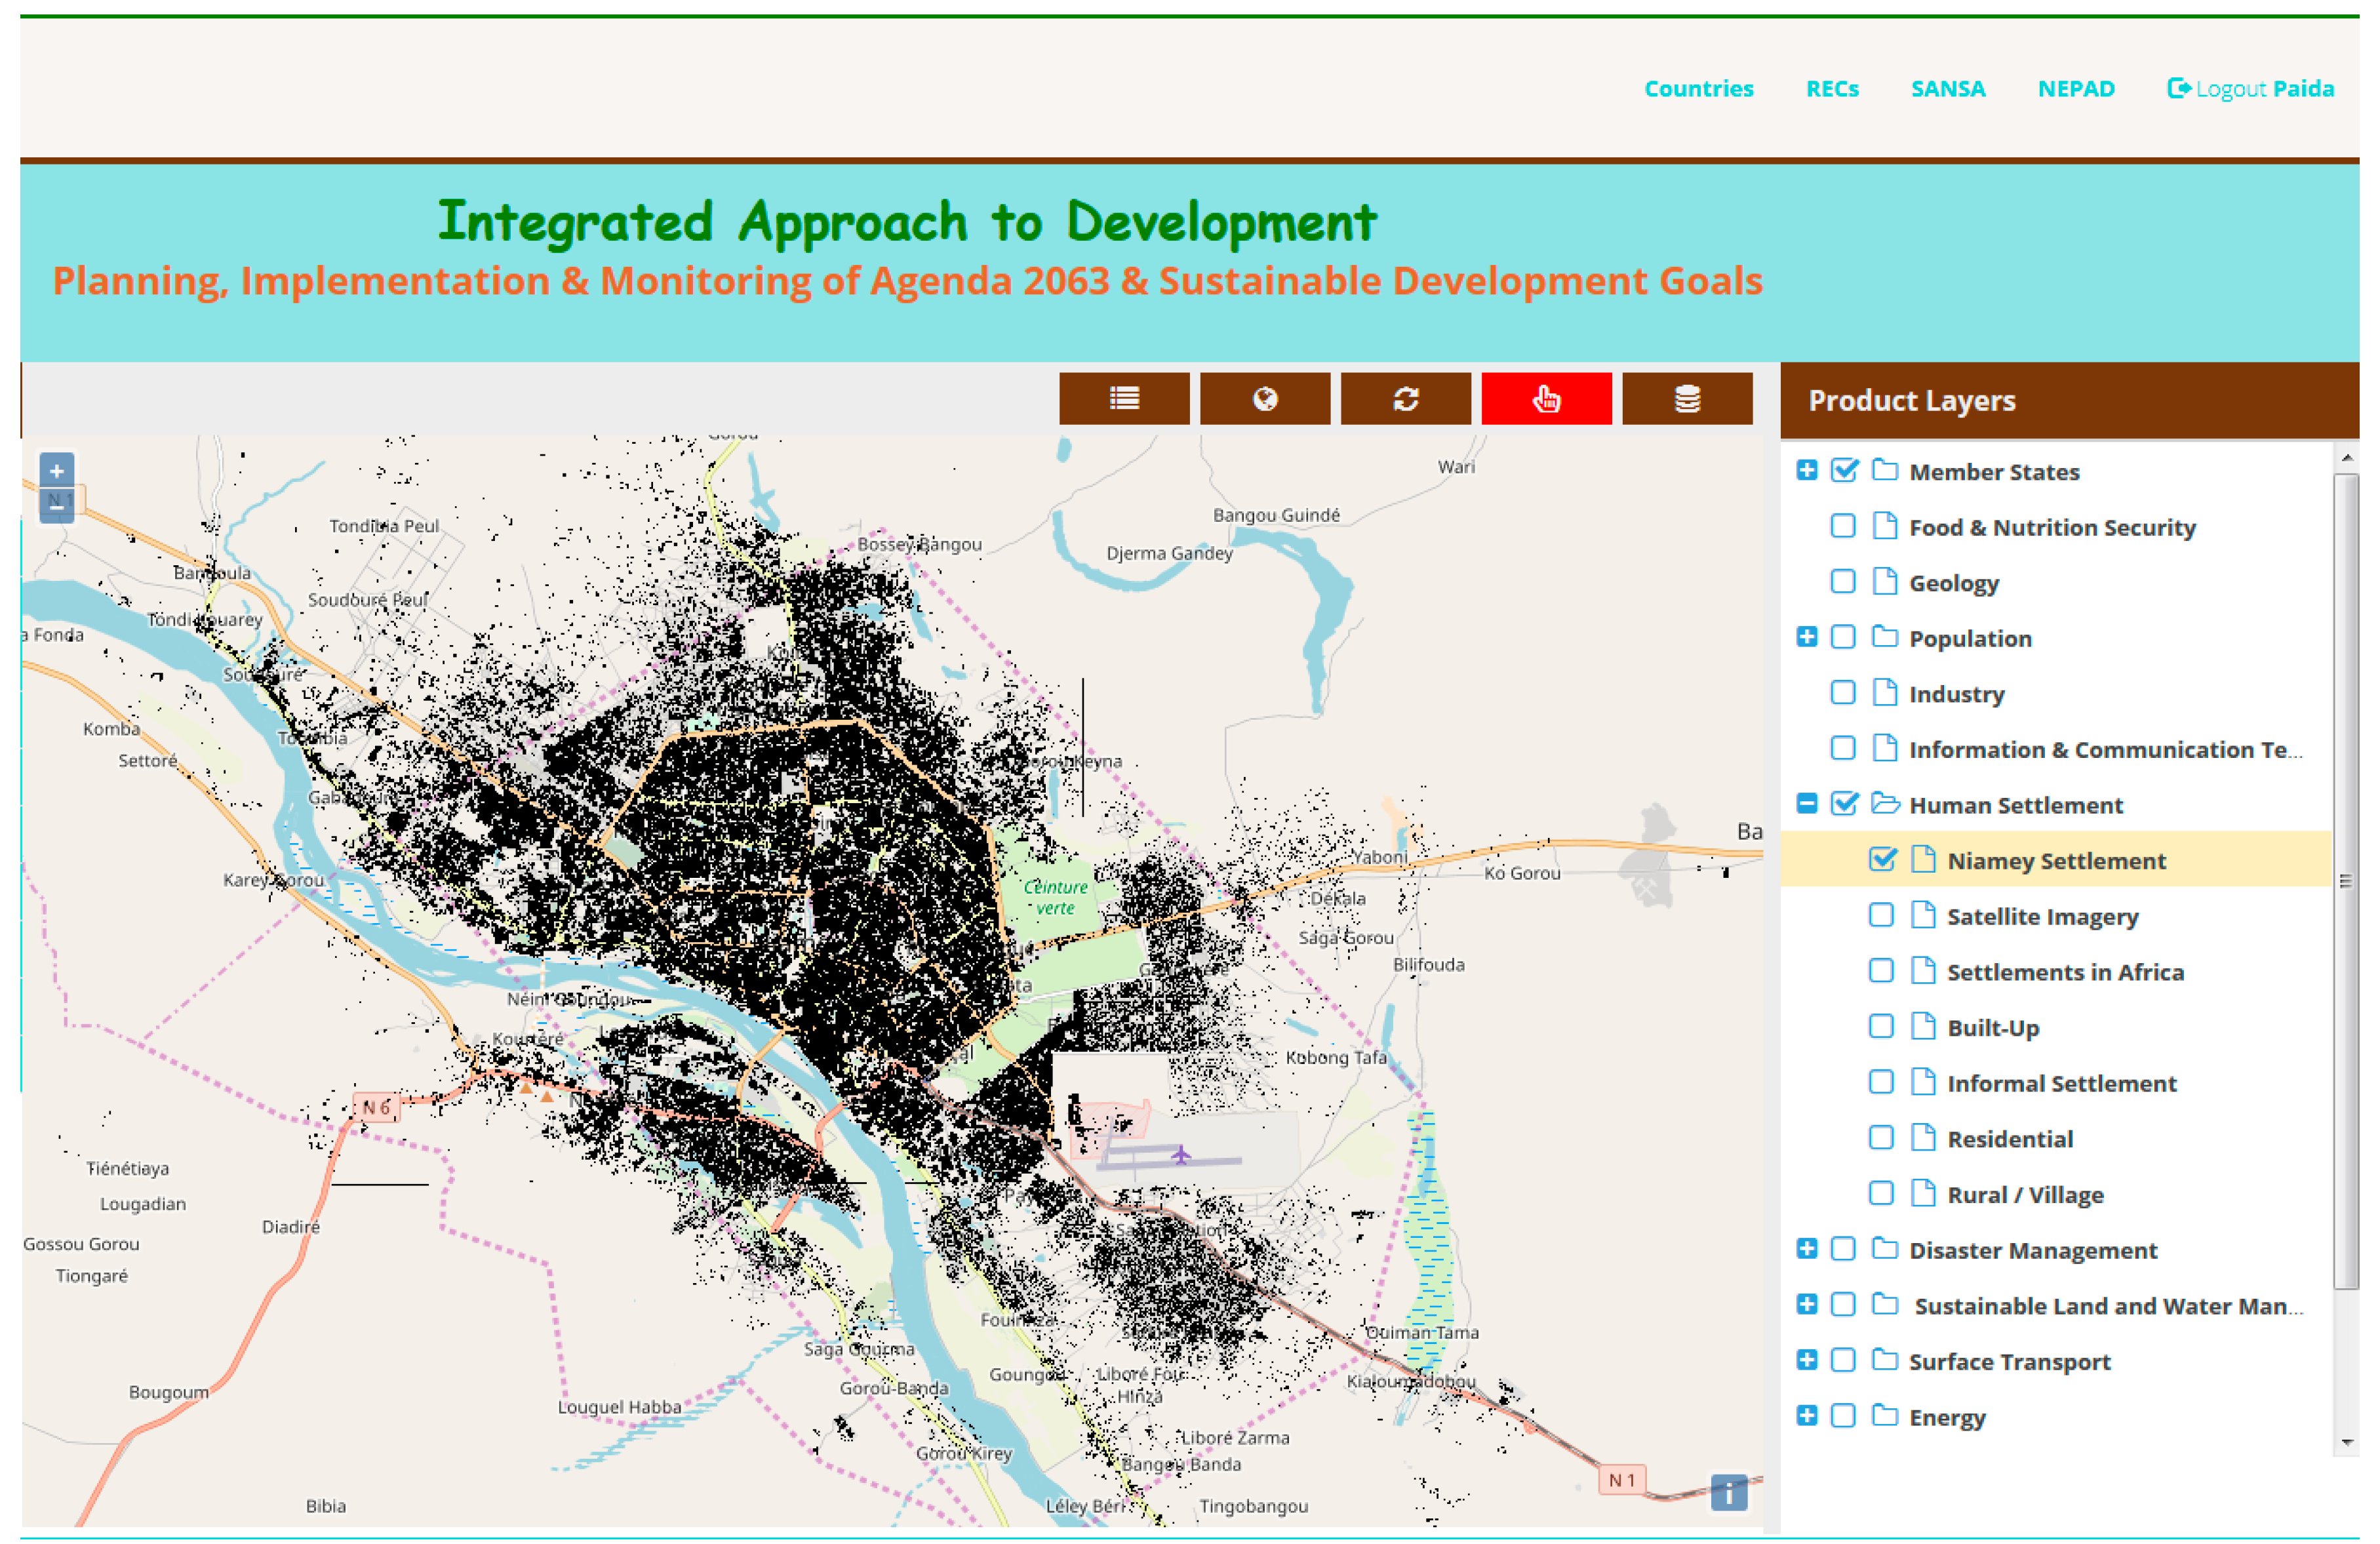This screenshot has width=2380, height=1544.
Task: Expand the Sustainable Land and Water node
Action: pos(1806,1304)
